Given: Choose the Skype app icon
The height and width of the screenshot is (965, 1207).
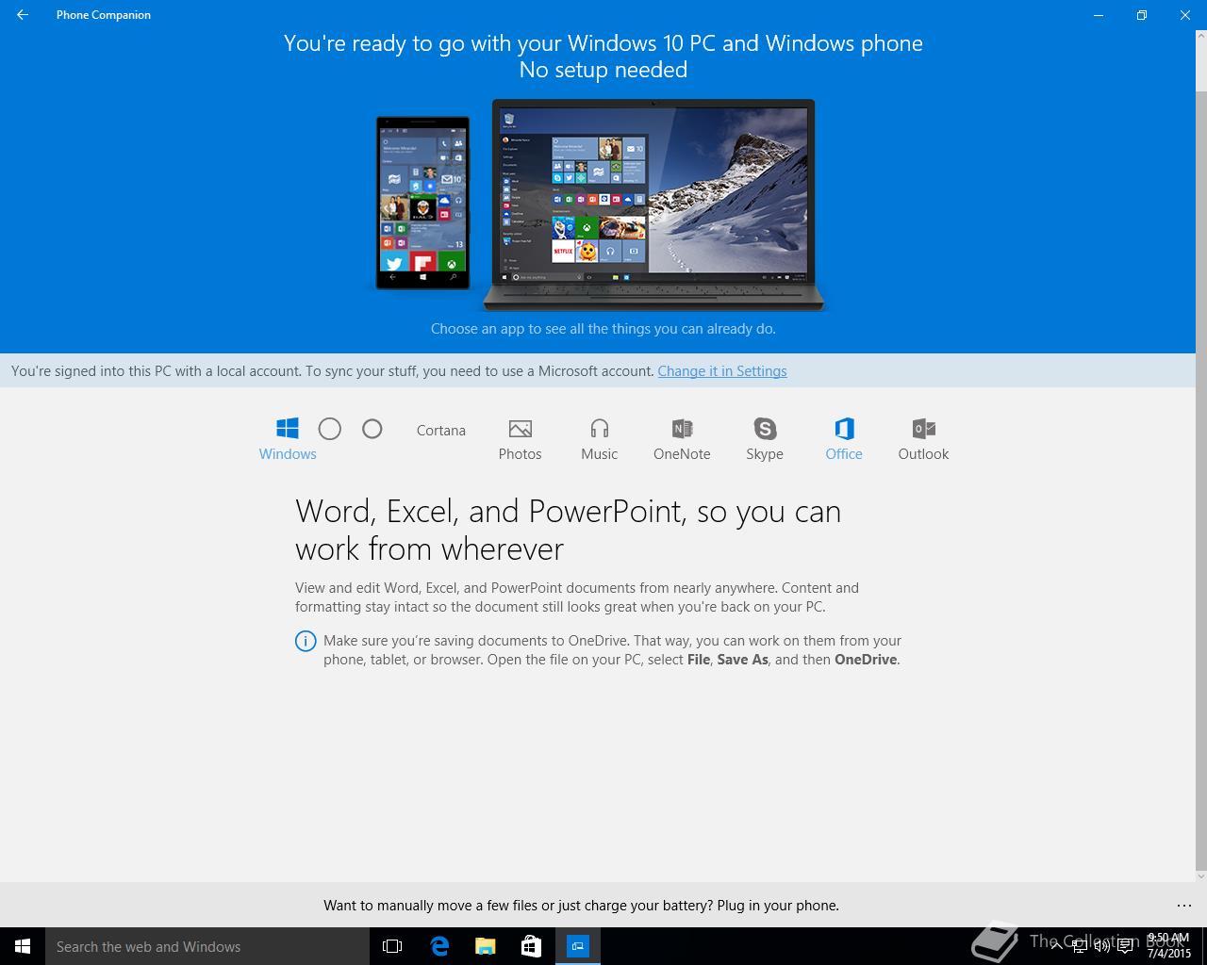Looking at the screenshot, I should pos(765,429).
